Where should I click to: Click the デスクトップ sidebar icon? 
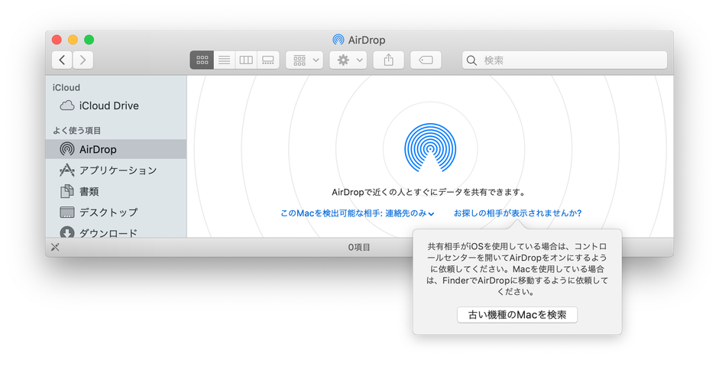tap(67, 213)
